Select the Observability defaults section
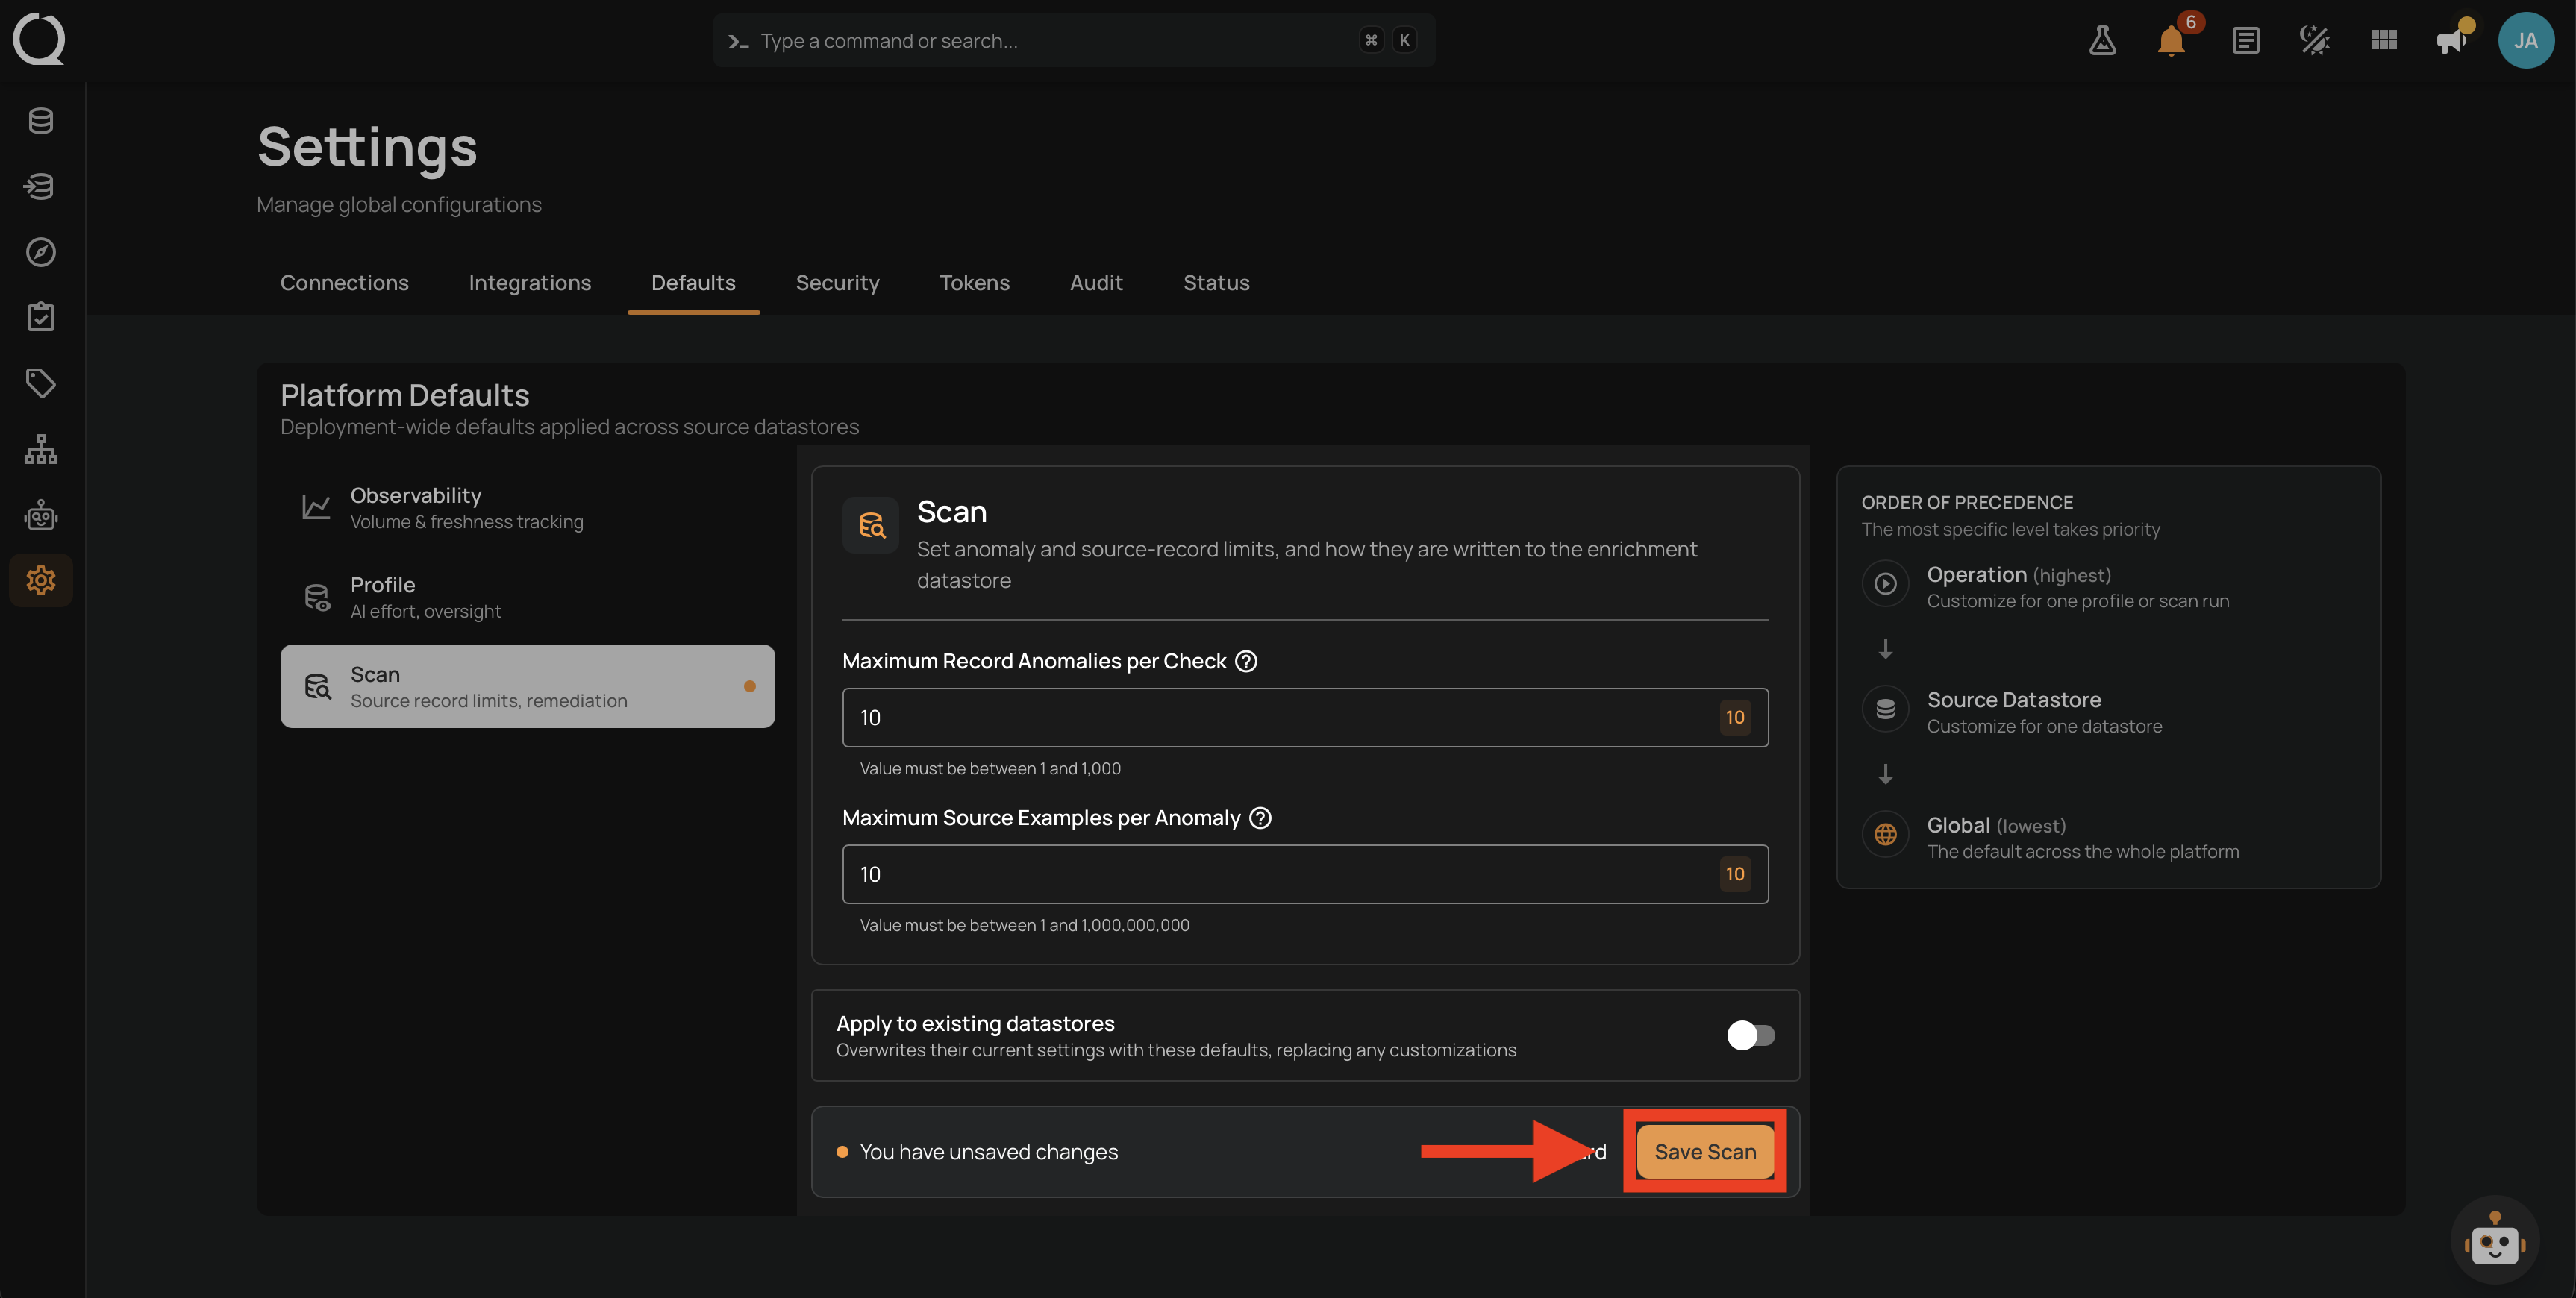Viewport: 2576px width, 1298px height. point(527,508)
